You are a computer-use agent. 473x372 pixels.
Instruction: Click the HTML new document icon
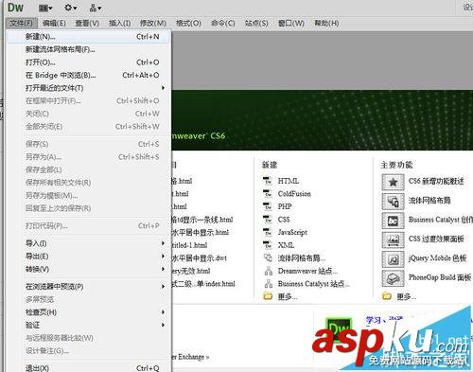pyautogui.click(x=268, y=181)
